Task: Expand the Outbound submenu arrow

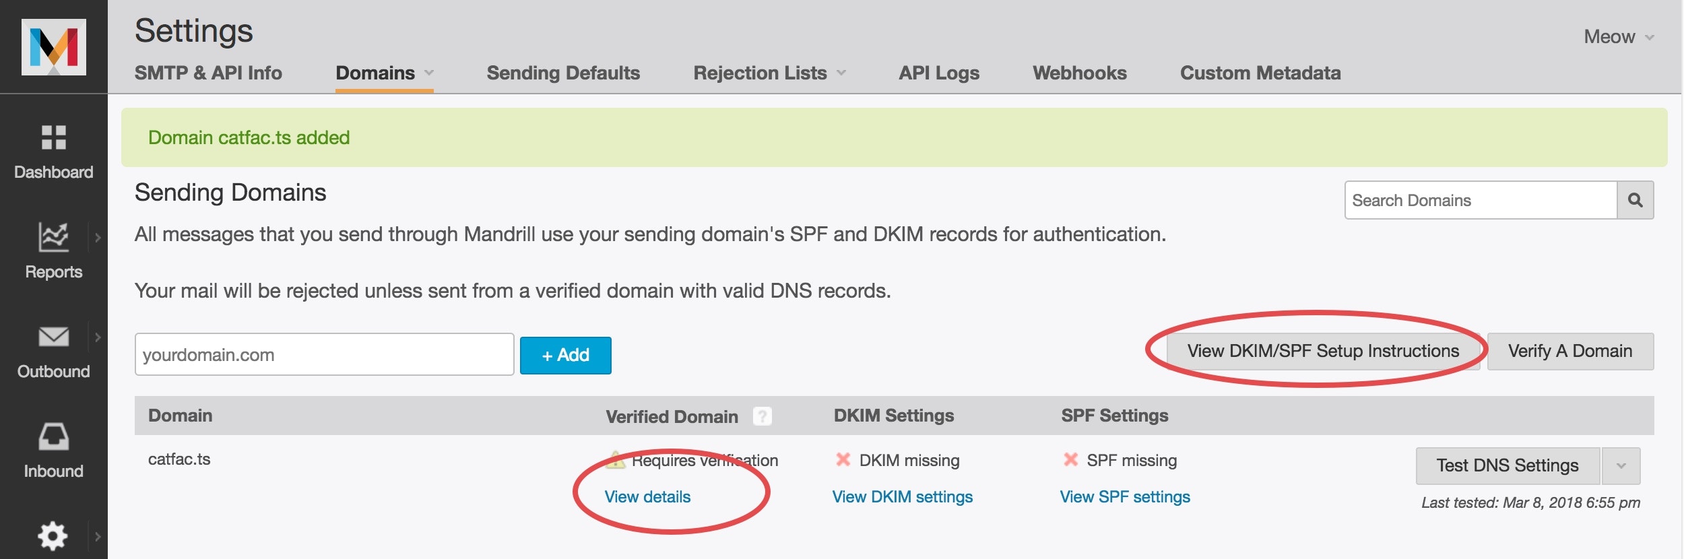Action: click(x=98, y=337)
